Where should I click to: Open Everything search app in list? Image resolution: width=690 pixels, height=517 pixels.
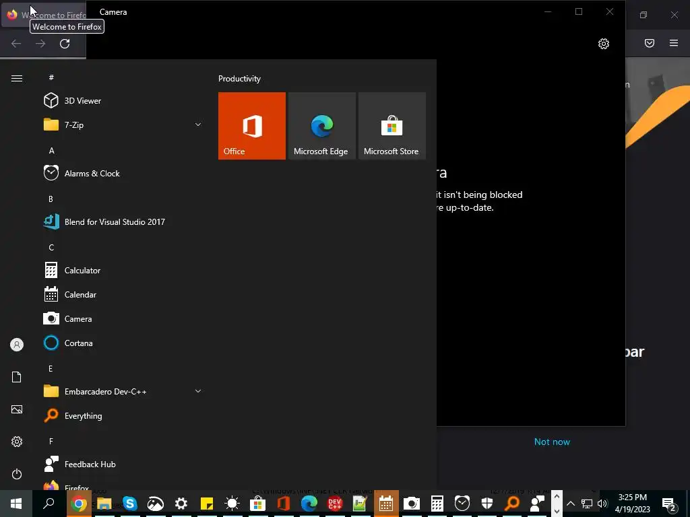(x=123, y=415)
